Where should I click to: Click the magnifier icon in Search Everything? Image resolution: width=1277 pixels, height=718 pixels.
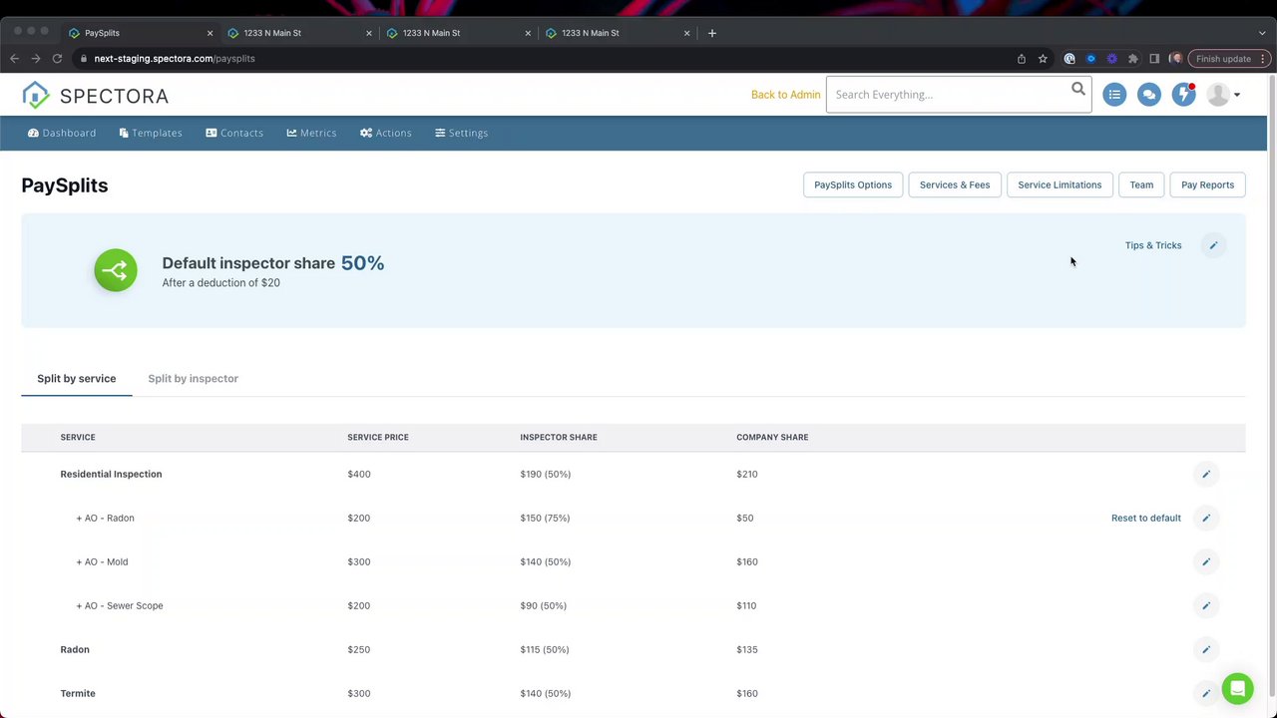(1078, 90)
